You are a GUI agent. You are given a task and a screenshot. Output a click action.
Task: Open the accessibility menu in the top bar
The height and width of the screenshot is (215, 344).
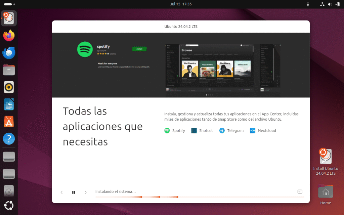308,4
